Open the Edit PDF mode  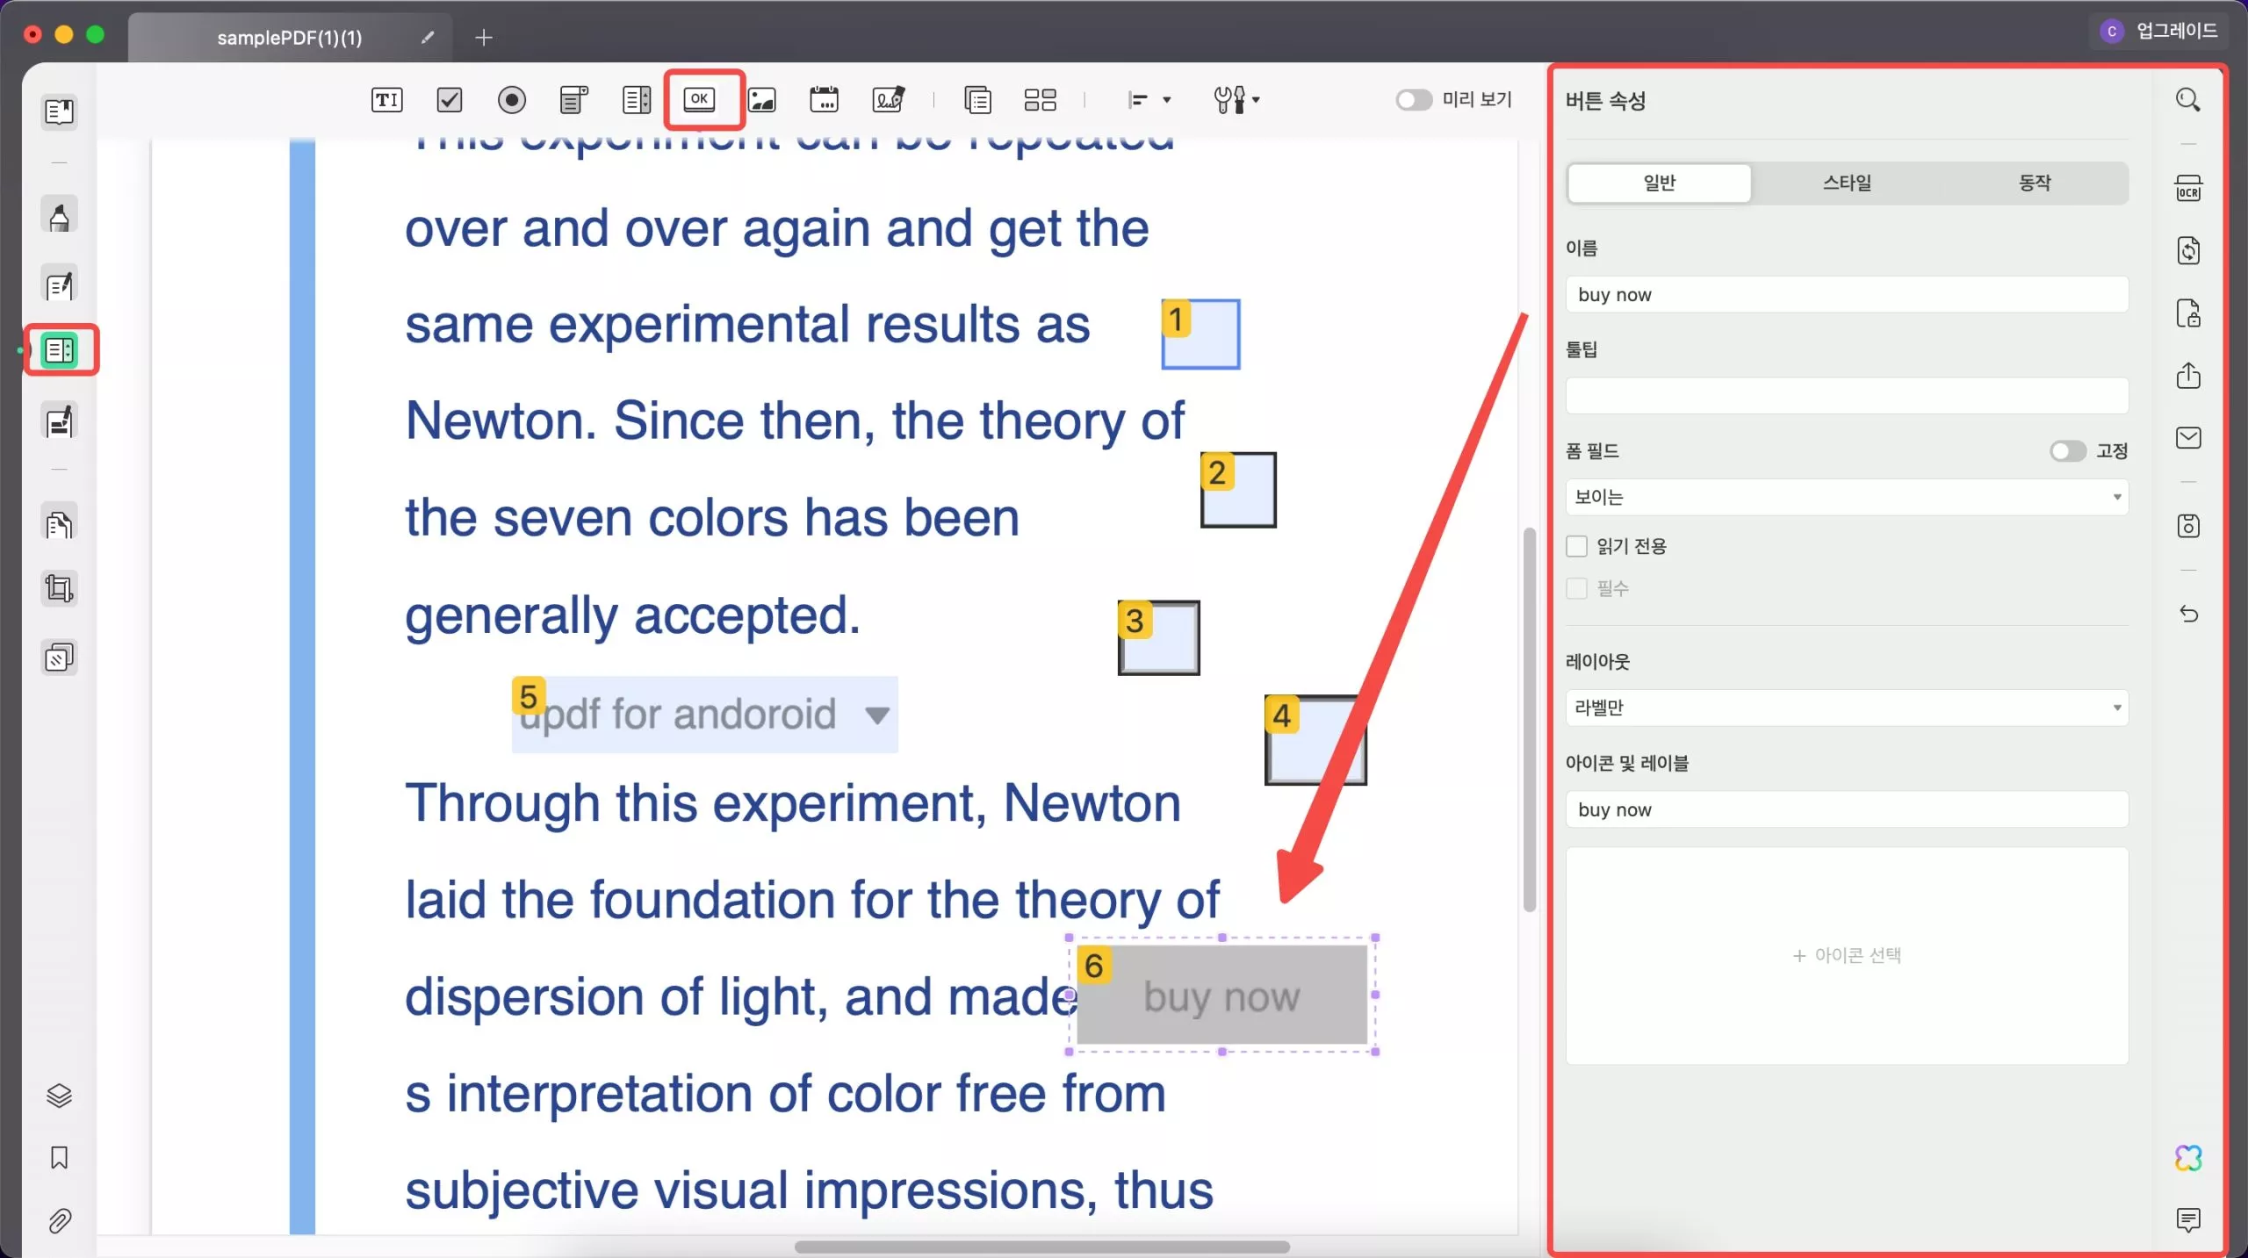point(60,284)
